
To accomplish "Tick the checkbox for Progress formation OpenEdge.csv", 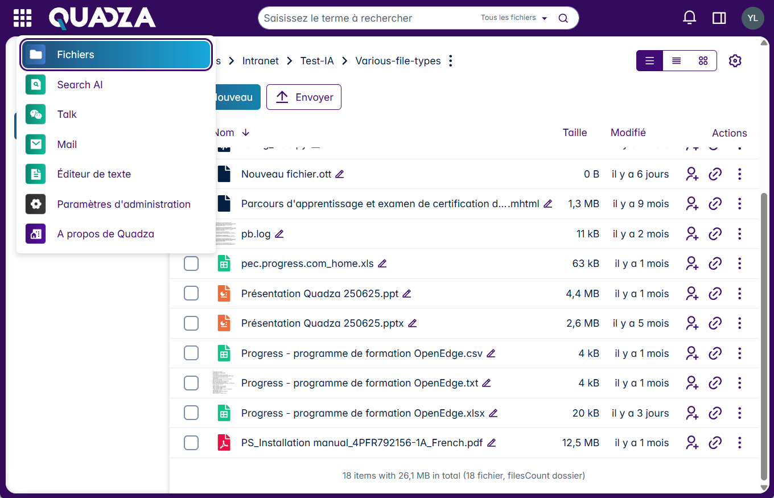I will point(191,353).
